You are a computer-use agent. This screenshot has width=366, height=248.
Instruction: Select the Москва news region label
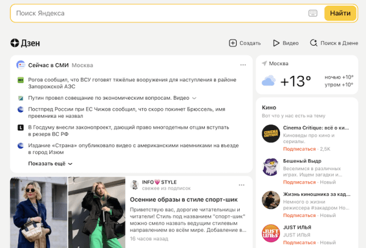pos(82,66)
